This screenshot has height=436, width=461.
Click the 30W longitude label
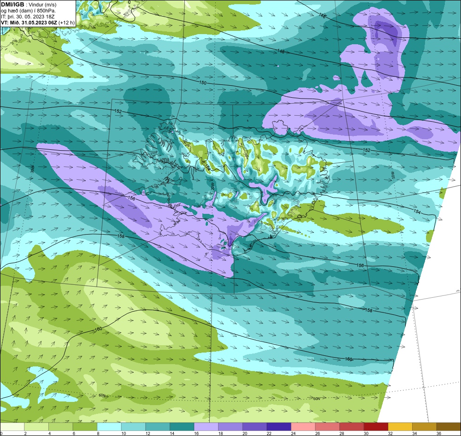tap(32, 169)
